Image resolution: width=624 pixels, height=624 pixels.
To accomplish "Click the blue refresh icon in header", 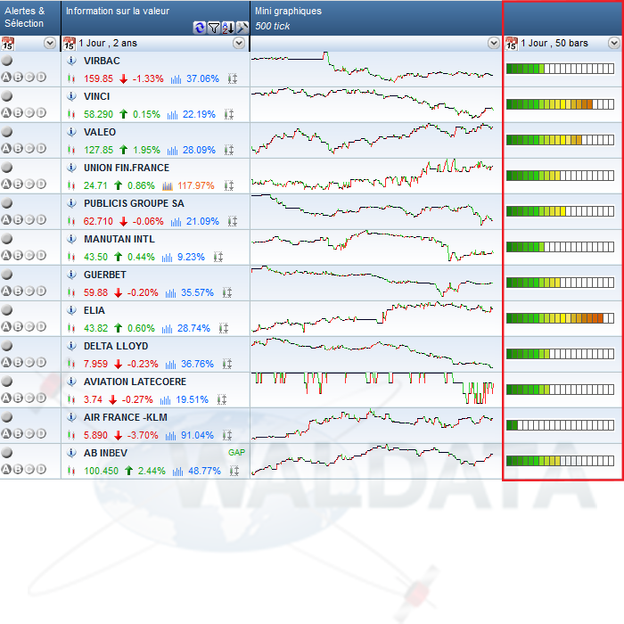I will click(199, 28).
